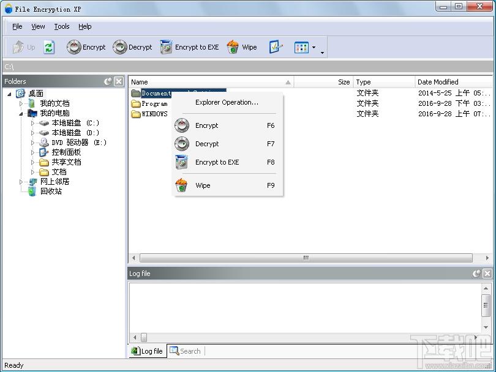The width and height of the screenshot is (496, 372).
Task: Sort by the Size column header
Action: pos(323,82)
